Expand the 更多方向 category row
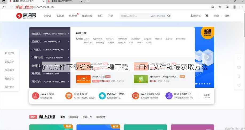 (50, 81)
